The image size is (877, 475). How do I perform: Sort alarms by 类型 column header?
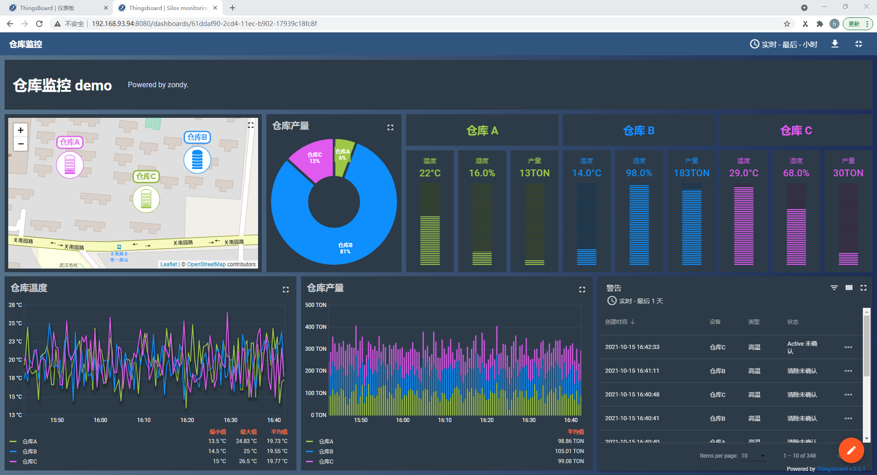(754, 322)
